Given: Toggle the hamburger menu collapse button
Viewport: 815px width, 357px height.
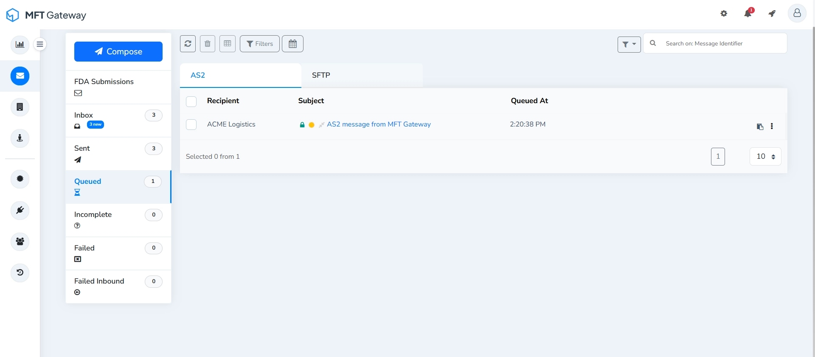Looking at the screenshot, I should tap(40, 44).
